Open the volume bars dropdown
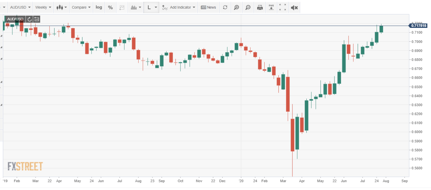431x190 pixels. (x=136, y=7)
